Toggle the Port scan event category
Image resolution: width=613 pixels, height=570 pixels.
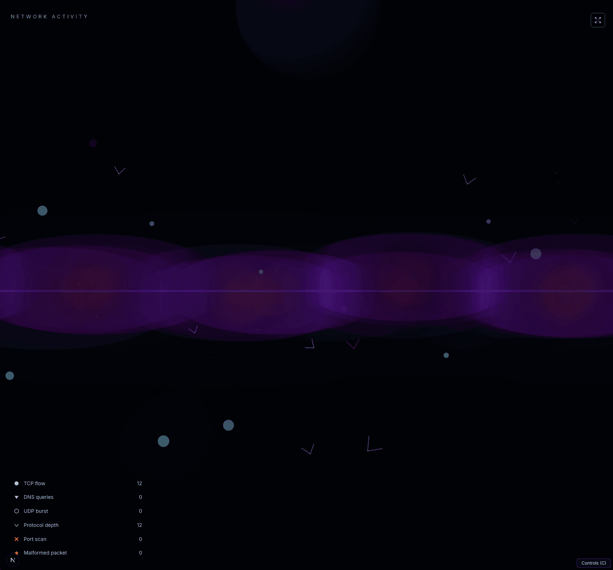click(x=35, y=539)
